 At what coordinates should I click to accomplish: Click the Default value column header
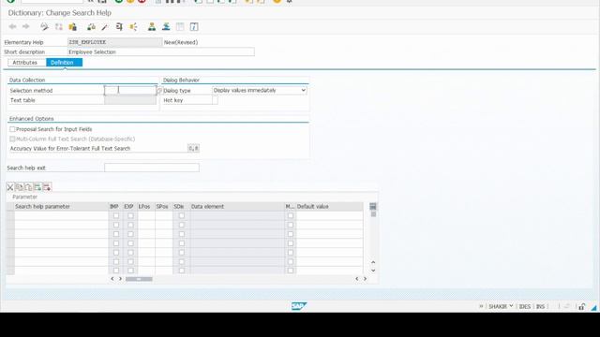pos(329,207)
